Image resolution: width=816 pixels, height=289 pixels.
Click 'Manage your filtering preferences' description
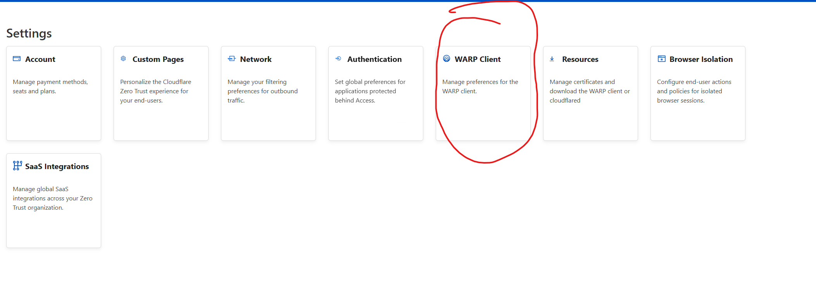click(262, 91)
